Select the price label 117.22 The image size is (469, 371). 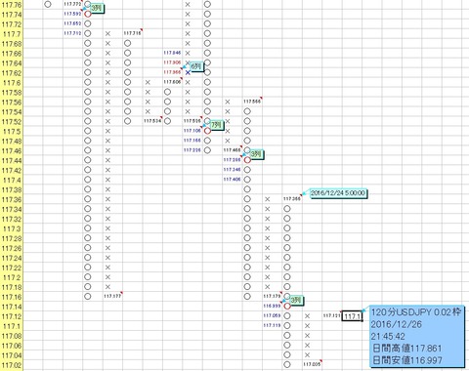(x=12, y=268)
